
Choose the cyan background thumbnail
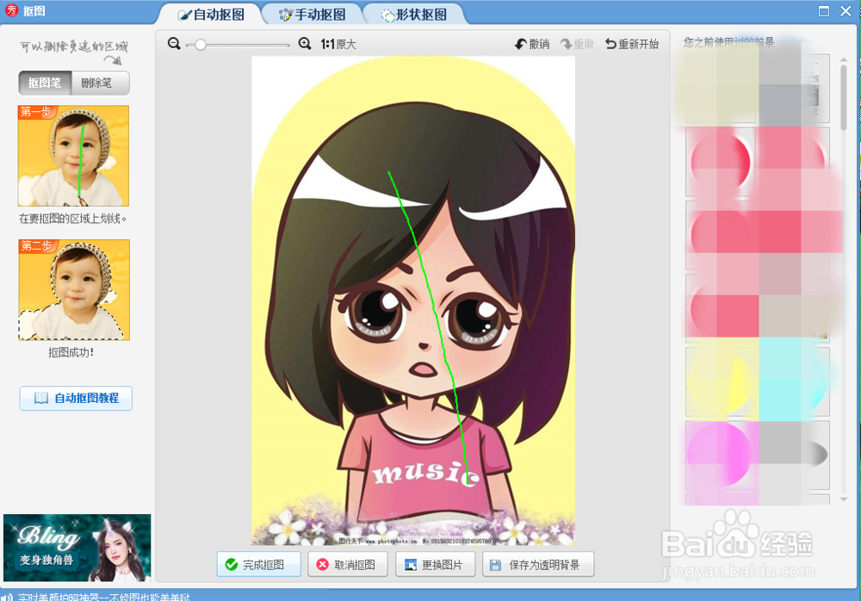pyautogui.click(x=795, y=381)
